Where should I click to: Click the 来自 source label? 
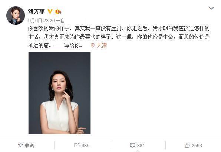coord(60,21)
